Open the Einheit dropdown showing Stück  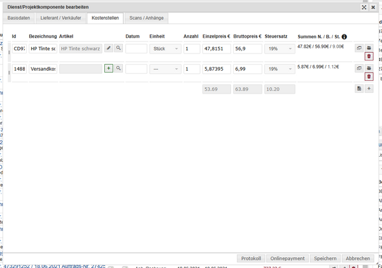pyautogui.click(x=166, y=48)
